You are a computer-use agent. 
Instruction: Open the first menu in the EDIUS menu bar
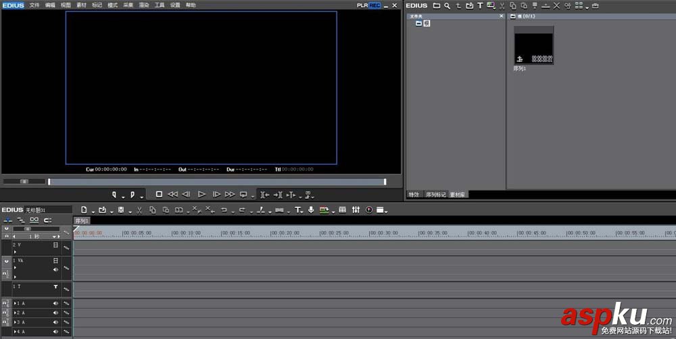click(34, 5)
